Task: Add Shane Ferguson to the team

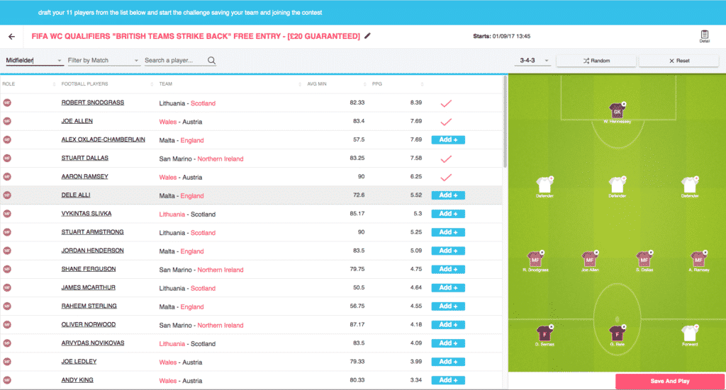Action: (448, 270)
